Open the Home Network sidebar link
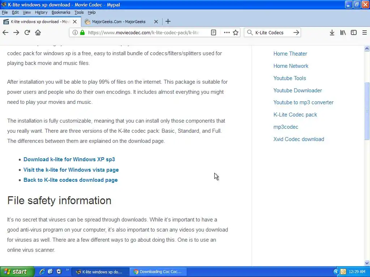 click(x=291, y=66)
